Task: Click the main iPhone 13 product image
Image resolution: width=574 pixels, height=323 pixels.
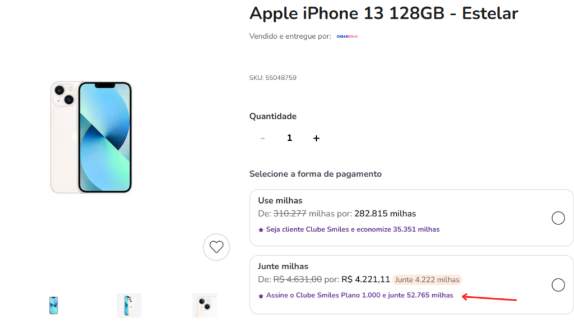Action: [x=91, y=137]
